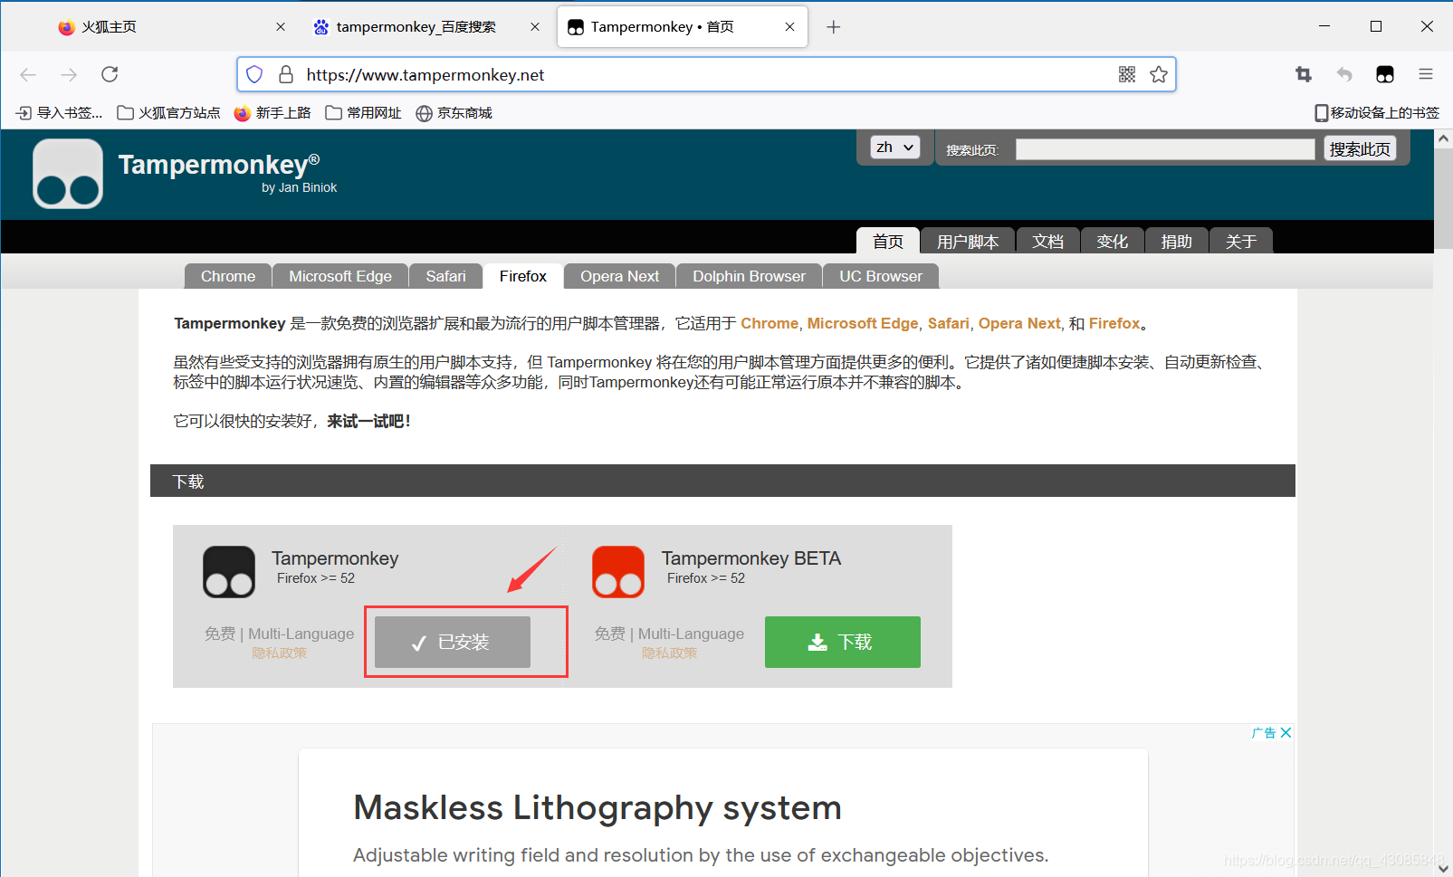Select the Dolphin Browser tab
1453x877 pixels.
[x=749, y=276]
